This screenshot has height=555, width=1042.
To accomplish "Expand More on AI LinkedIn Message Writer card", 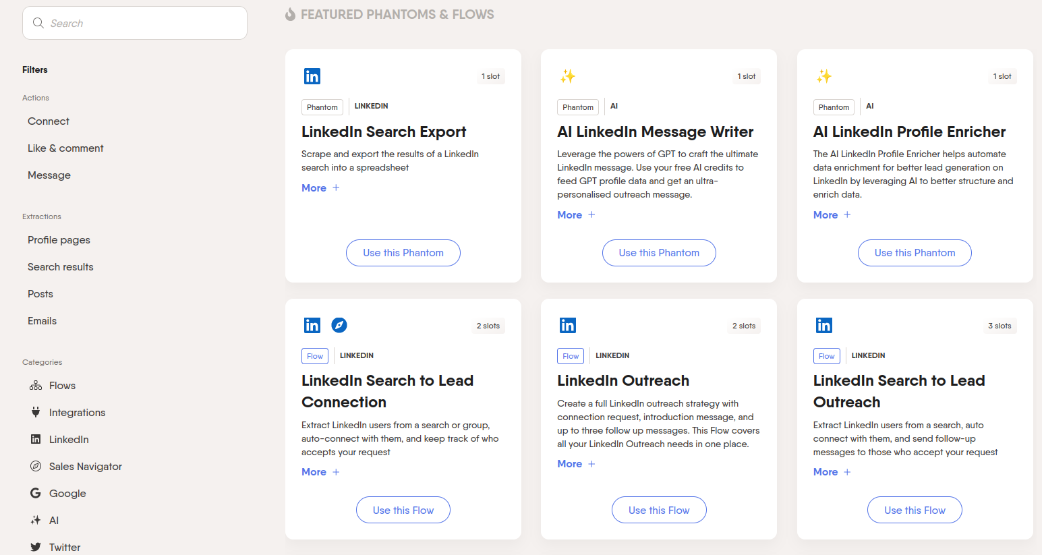I will pyautogui.click(x=576, y=215).
